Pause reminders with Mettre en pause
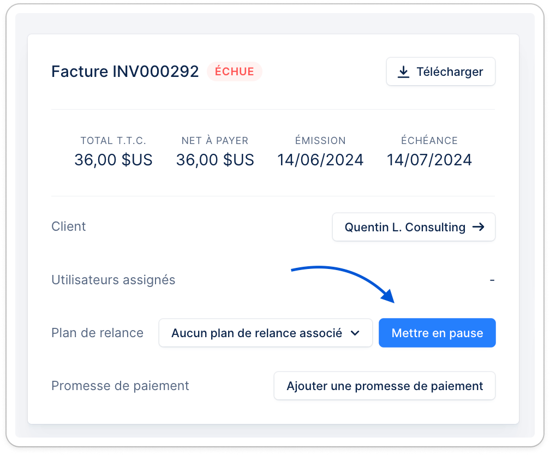 tap(437, 333)
